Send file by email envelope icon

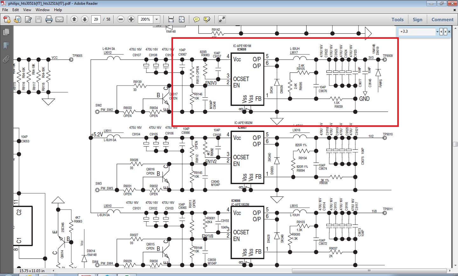click(59, 19)
